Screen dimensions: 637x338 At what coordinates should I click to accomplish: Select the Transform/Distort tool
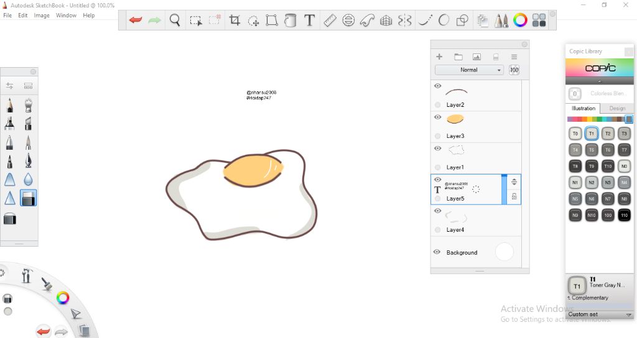(272, 20)
